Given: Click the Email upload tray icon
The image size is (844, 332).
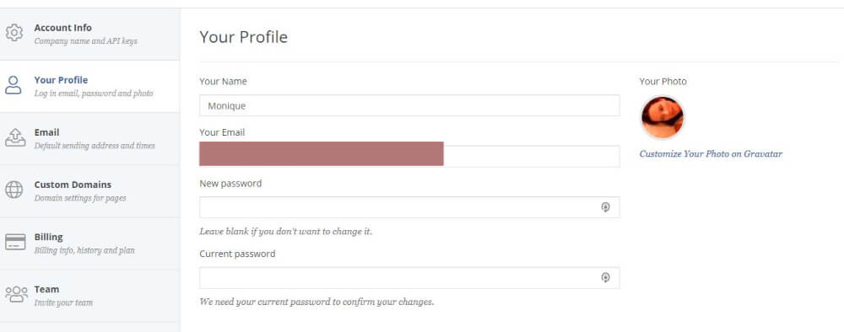Looking at the screenshot, I should pos(14,137).
